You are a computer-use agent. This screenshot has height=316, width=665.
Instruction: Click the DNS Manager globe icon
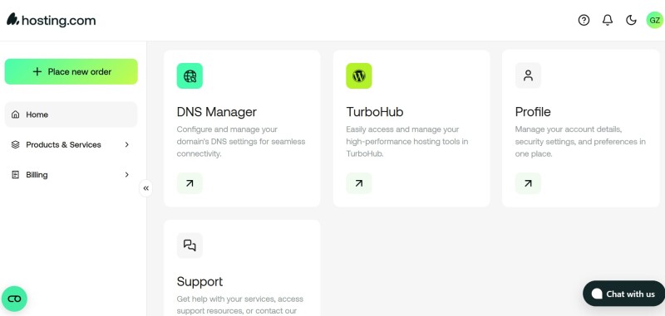click(x=190, y=75)
